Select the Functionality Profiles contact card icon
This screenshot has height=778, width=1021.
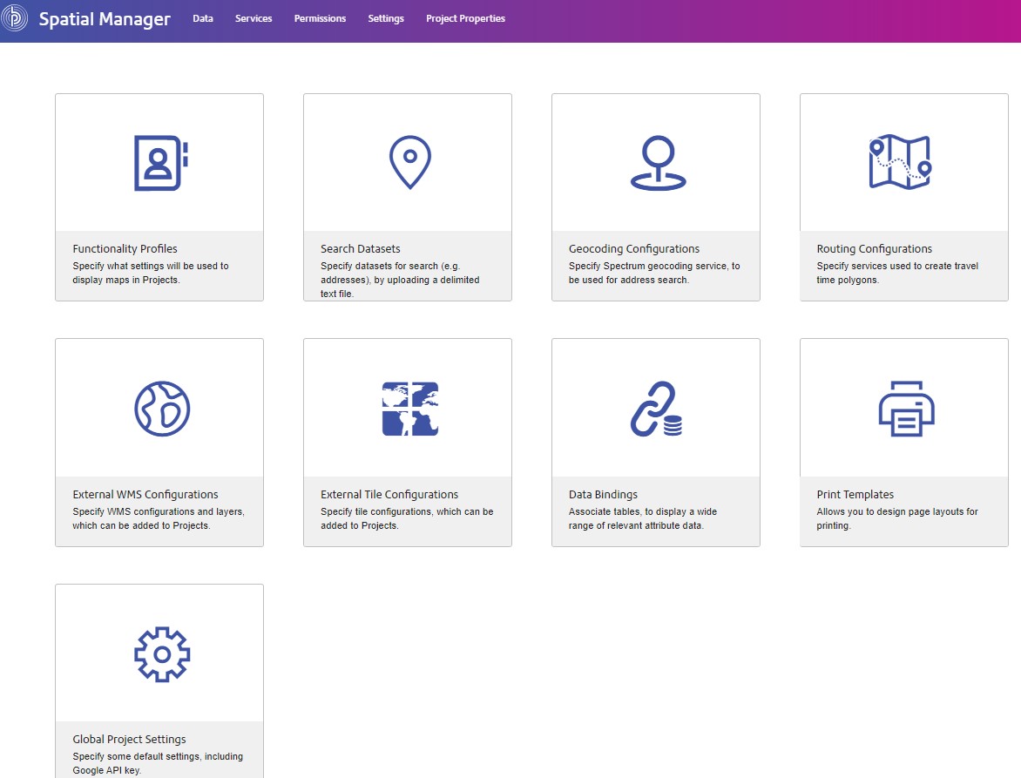coord(159,160)
